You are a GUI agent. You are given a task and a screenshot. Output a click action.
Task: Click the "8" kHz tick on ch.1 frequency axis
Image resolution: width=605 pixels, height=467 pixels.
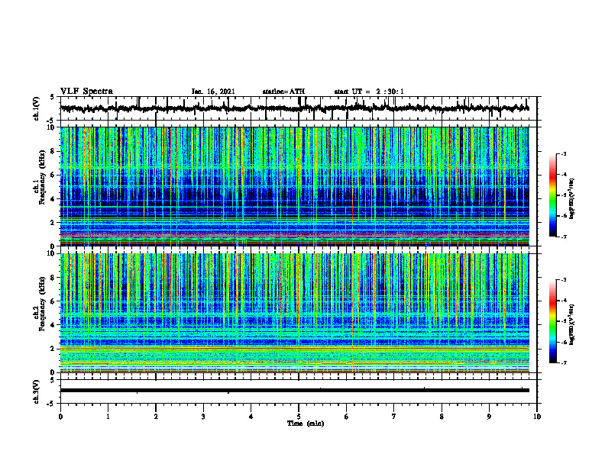[x=53, y=151]
